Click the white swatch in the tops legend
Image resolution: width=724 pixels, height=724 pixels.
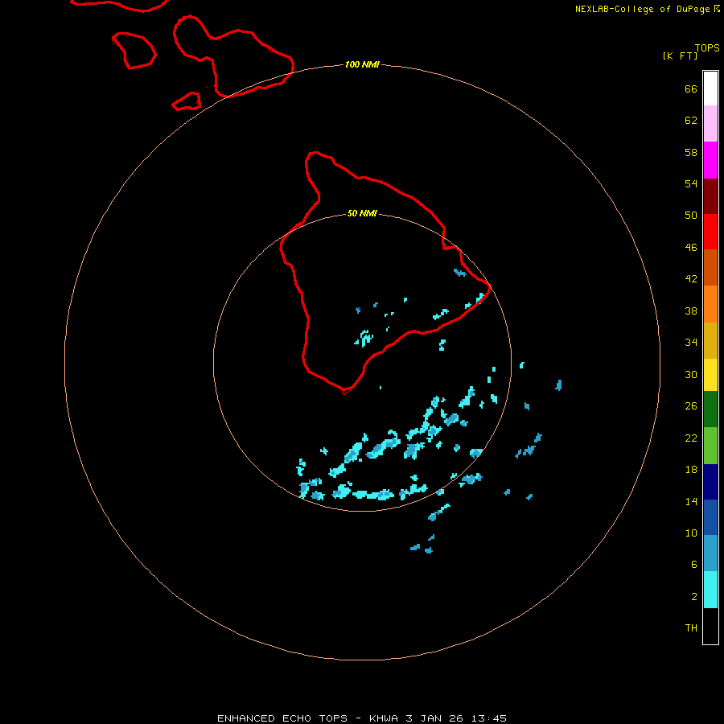click(710, 88)
